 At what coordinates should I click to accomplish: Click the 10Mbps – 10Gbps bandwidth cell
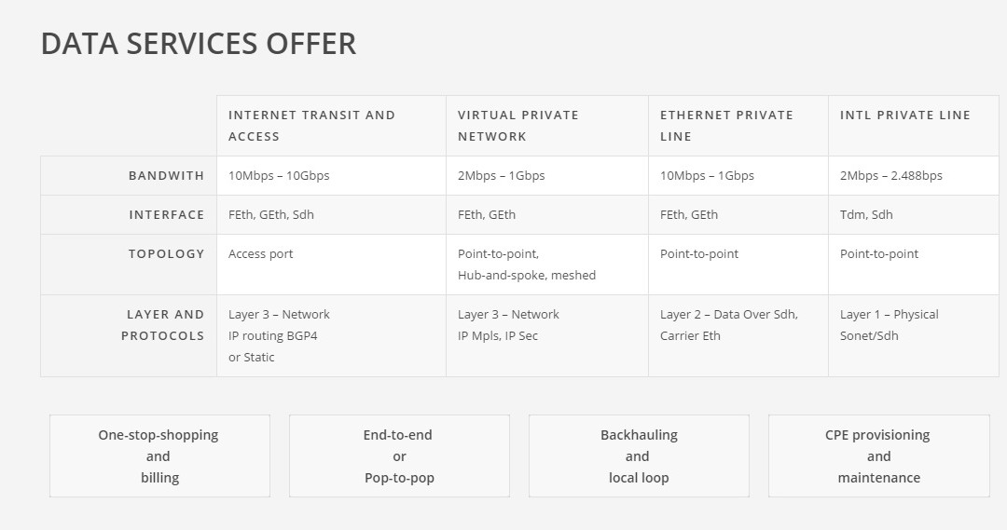331,176
